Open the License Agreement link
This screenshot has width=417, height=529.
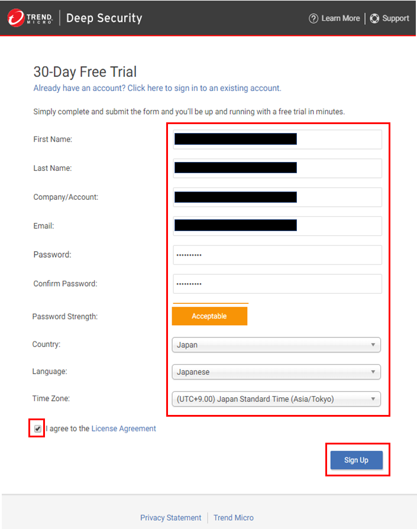(124, 429)
